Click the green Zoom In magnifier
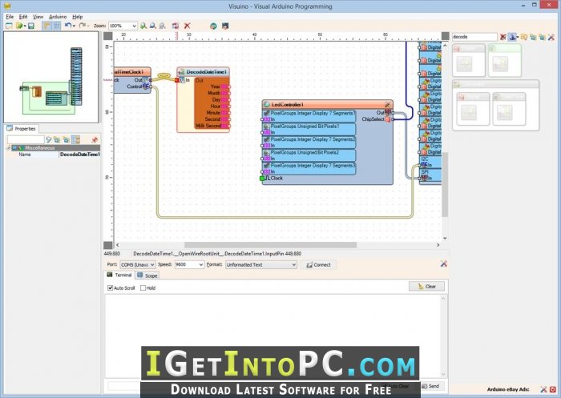Image resolution: width=561 pixels, height=398 pixels. pyautogui.click(x=143, y=26)
